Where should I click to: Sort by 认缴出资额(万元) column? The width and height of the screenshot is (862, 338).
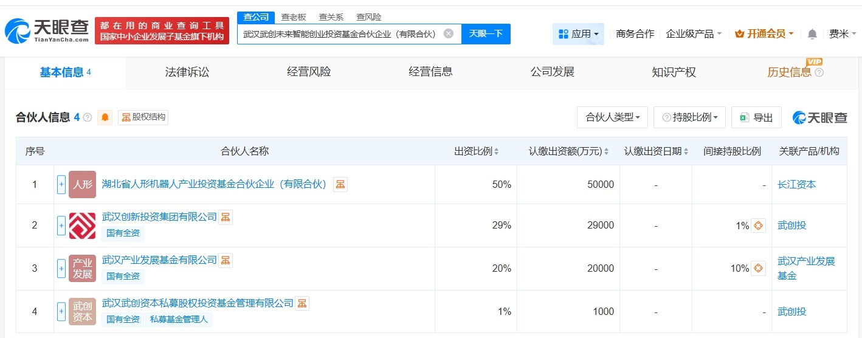coord(568,151)
